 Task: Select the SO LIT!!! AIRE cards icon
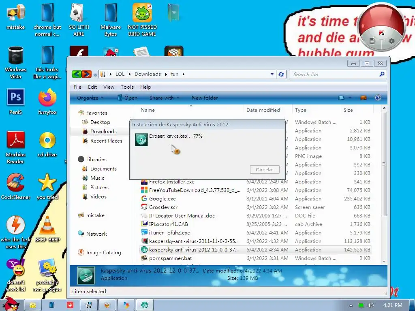pyautogui.click(x=79, y=20)
